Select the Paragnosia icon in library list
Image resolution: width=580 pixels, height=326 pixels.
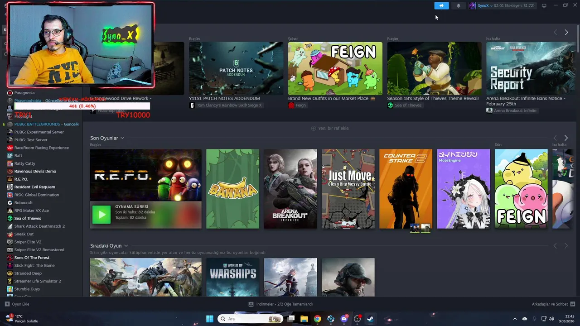[10, 93]
